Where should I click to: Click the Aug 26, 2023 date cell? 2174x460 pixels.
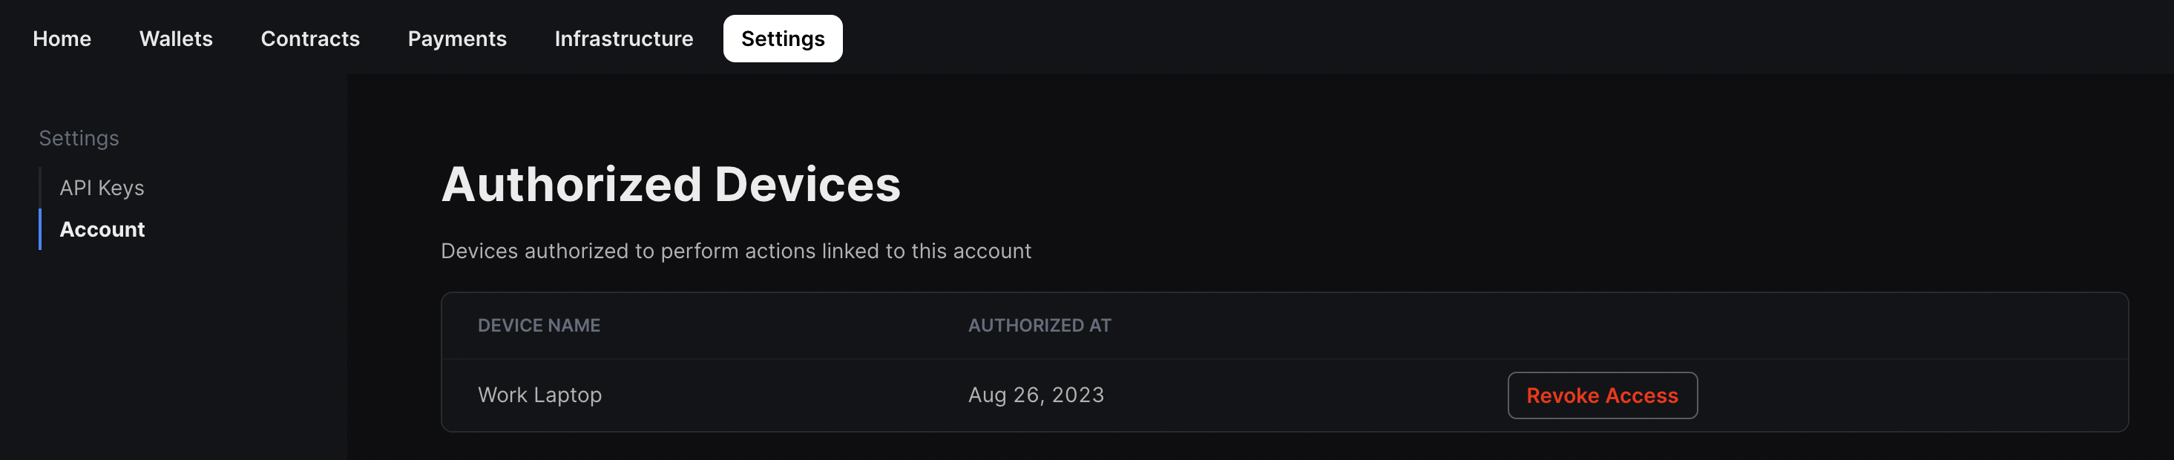[x=1036, y=394]
